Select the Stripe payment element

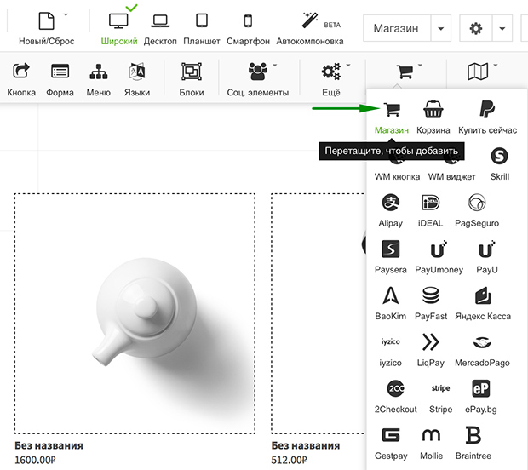click(x=440, y=389)
